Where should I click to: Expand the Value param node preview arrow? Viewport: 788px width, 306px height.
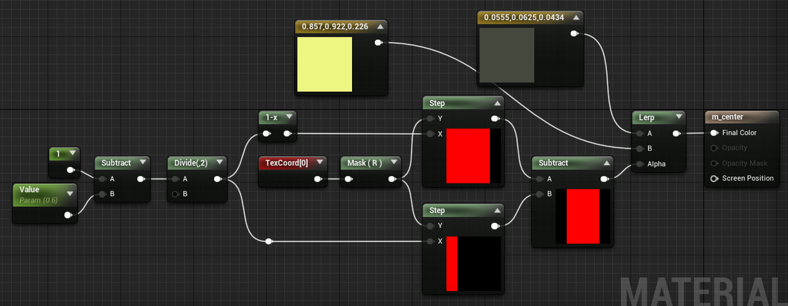click(70, 194)
